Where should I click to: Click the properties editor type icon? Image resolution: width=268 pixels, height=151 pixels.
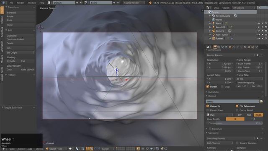point(208,47)
